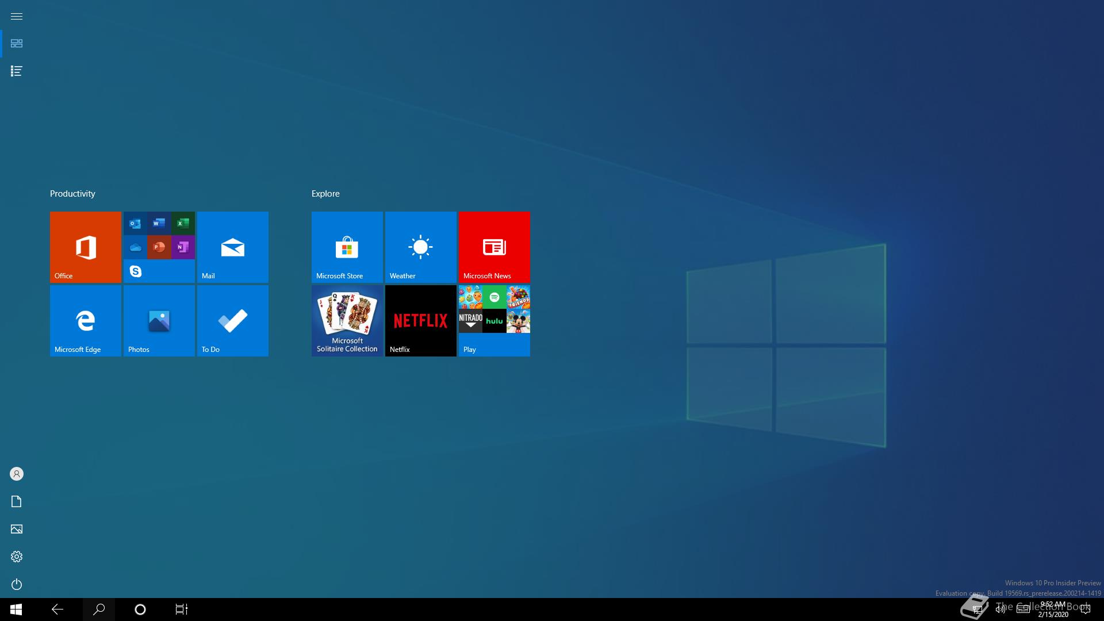Click the taskbar Back arrow

tap(57, 609)
